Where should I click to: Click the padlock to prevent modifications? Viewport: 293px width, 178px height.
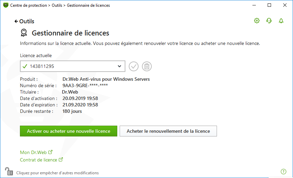[x=9, y=171]
